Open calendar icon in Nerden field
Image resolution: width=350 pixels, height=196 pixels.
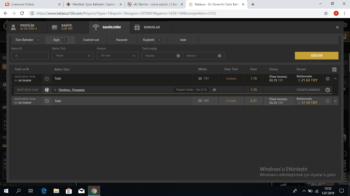(178, 56)
